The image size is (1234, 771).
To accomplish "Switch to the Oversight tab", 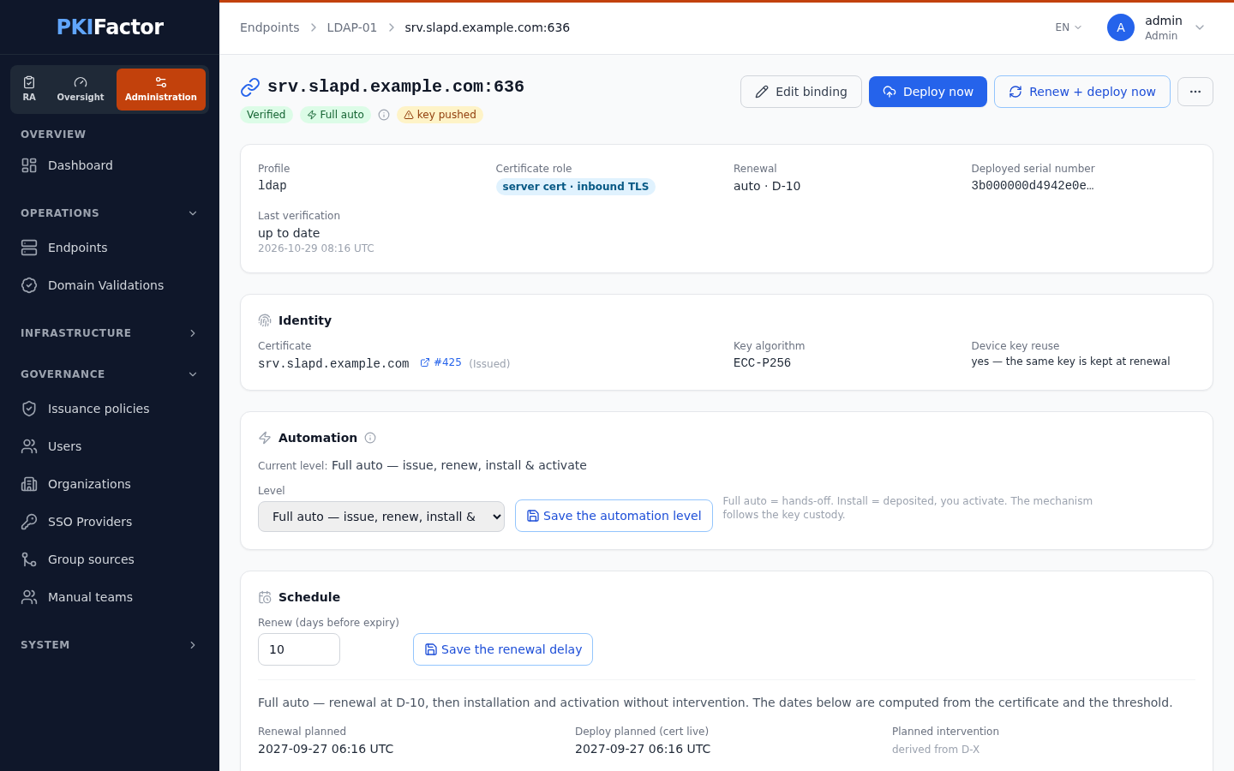I will tap(81, 89).
